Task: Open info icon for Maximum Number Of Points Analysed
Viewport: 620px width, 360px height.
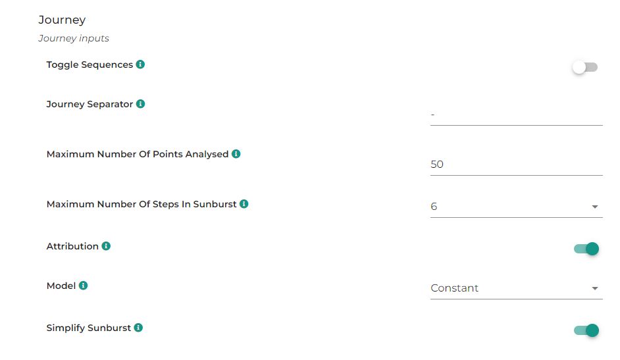Action: pyautogui.click(x=236, y=154)
